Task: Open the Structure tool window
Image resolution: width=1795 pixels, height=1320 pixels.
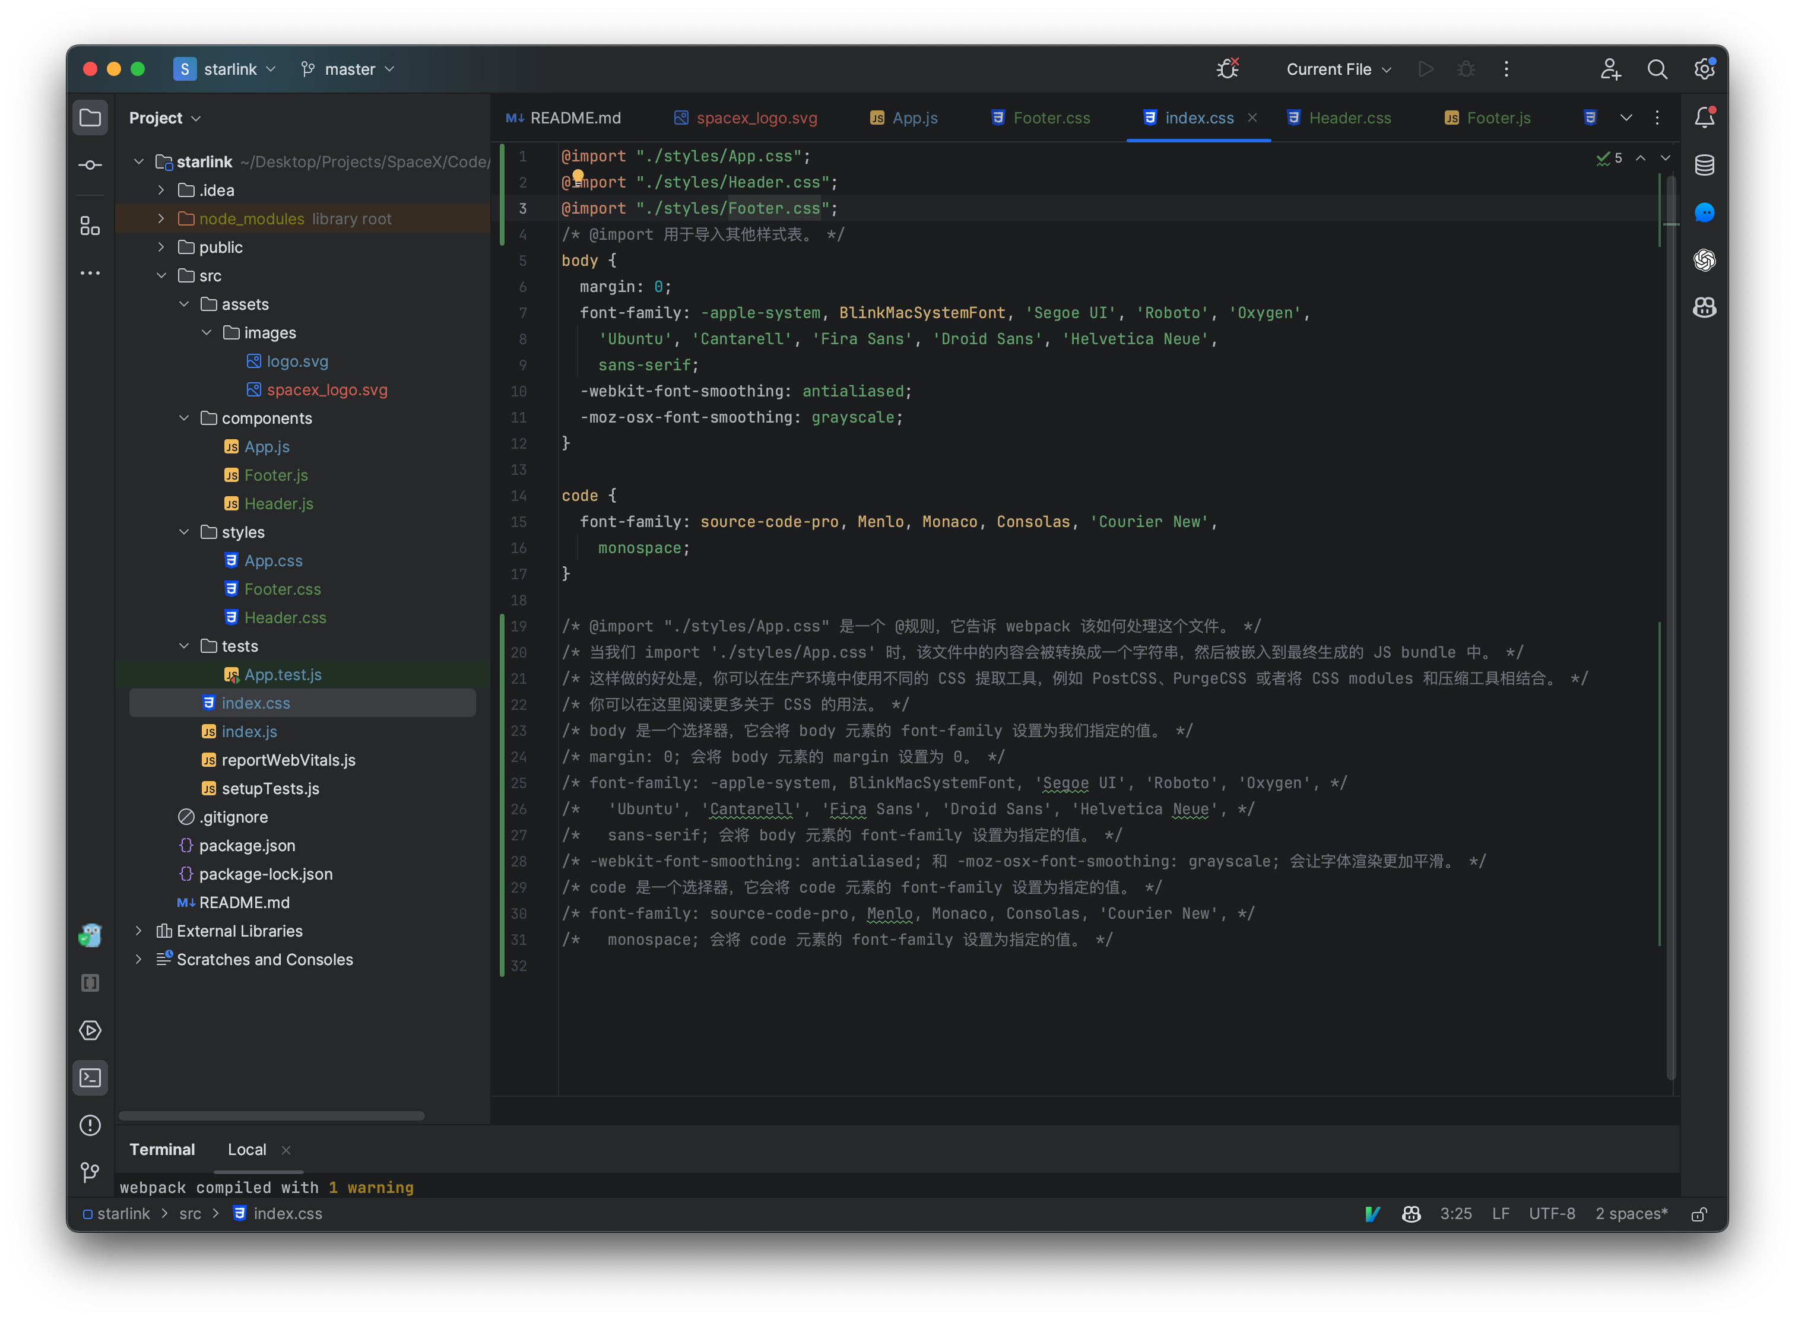Action: point(90,226)
